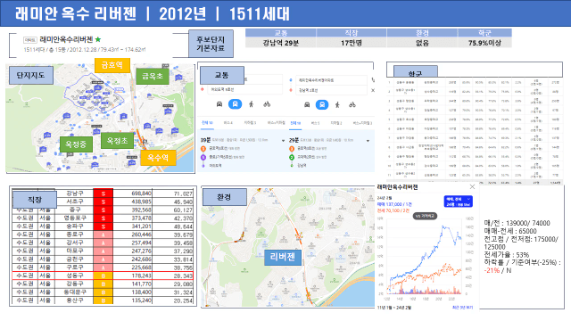Click the red S grade cell for 강남구
Viewport: 571px width, 321px height.
pos(103,193)
